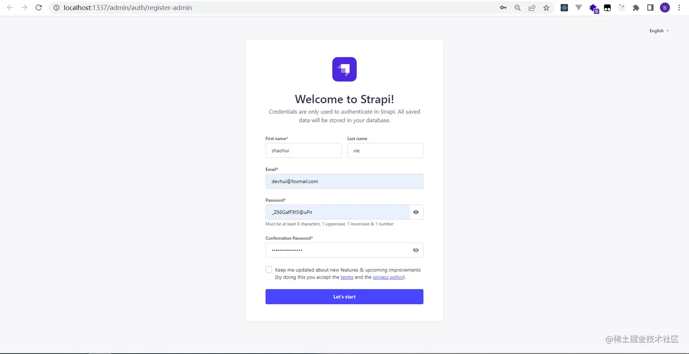This screenshot has width=689, height=354.
Task: Click the share icon next to the address bar
Action: 532,7
